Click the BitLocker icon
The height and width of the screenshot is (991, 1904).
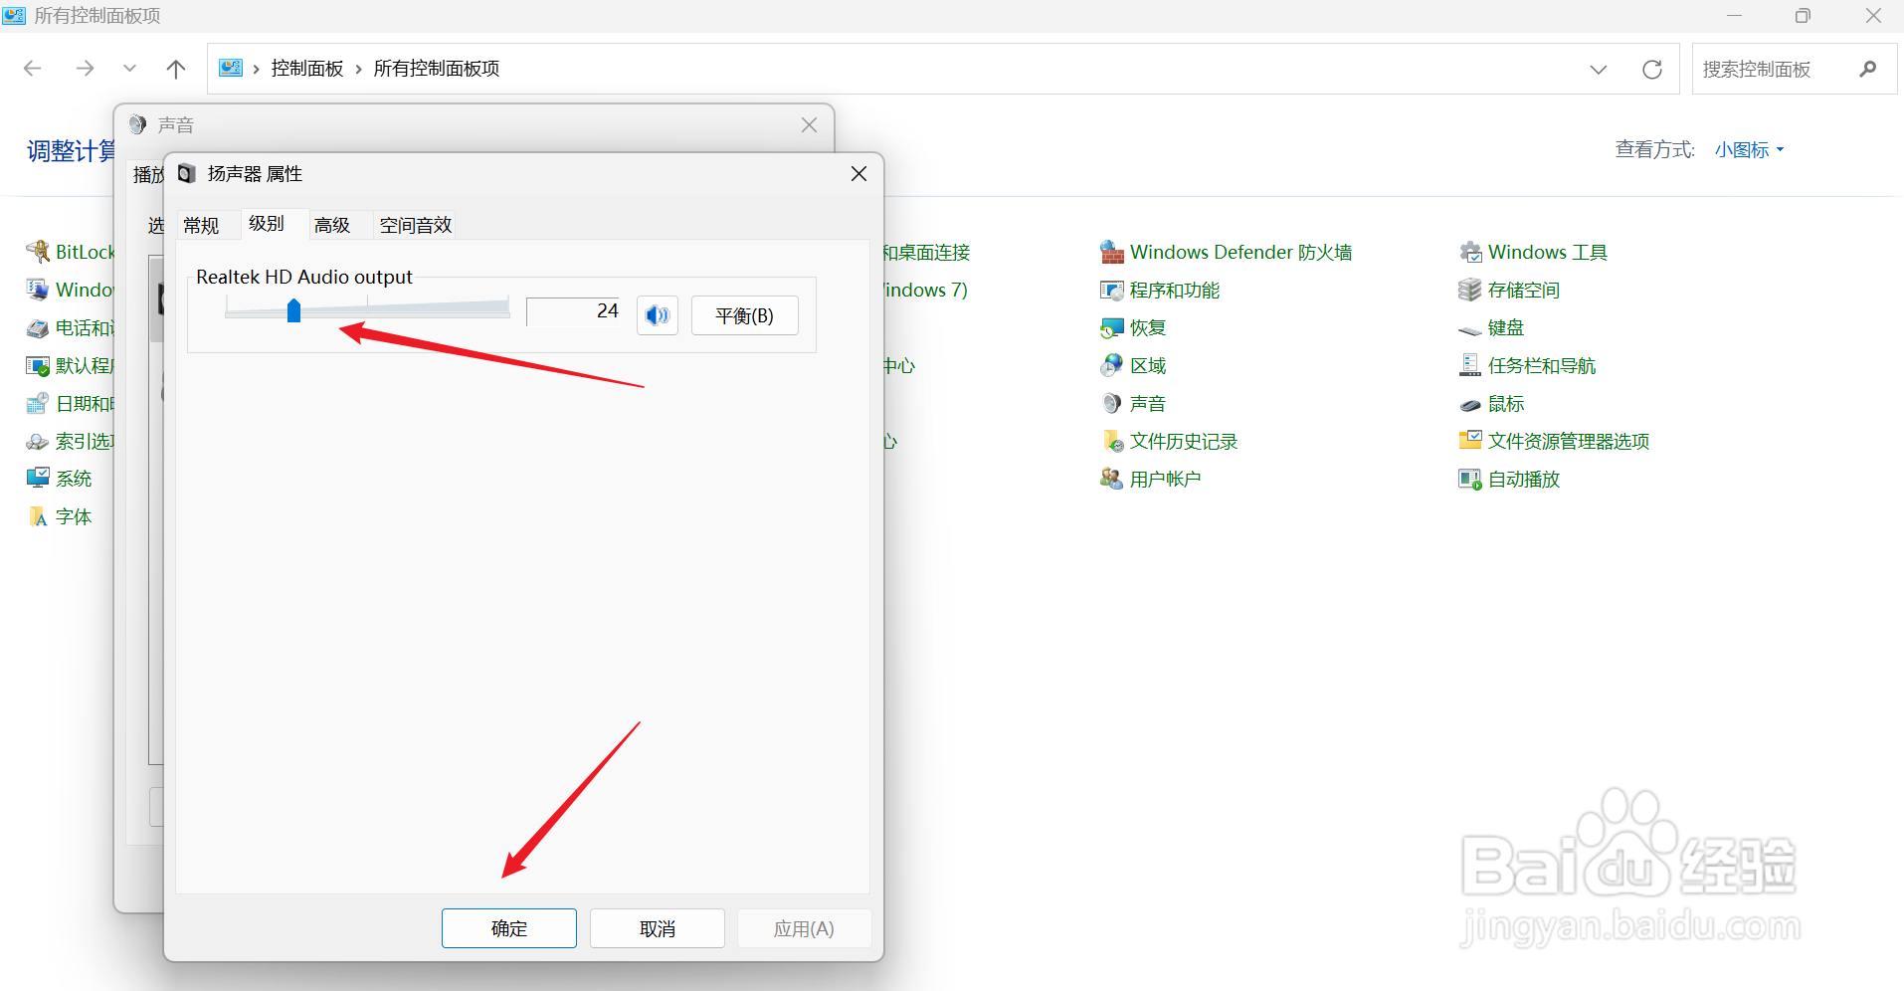[38, 253]
